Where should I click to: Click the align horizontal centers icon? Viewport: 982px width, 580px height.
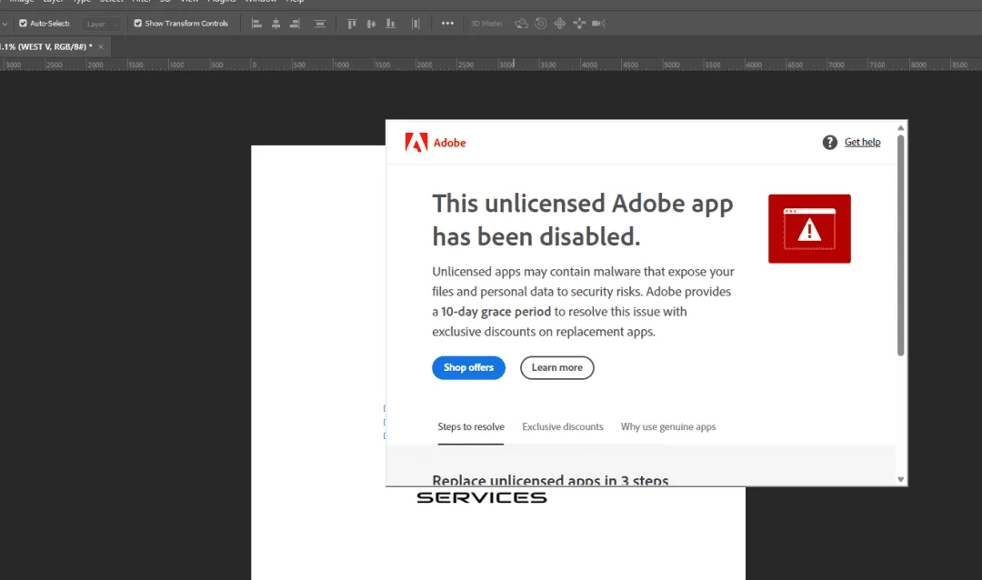click(276, 24)
